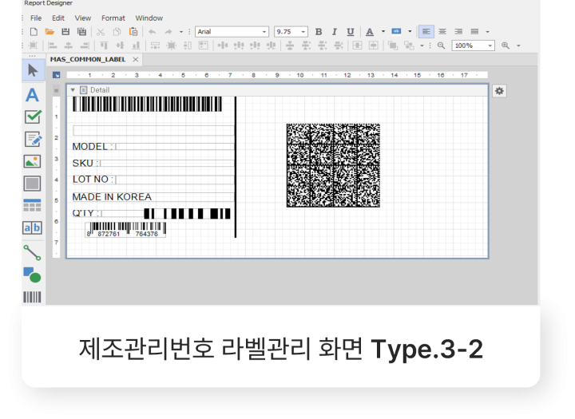
Task: Select the Label (A) tool in toolbox
Action: pos(32,95)
